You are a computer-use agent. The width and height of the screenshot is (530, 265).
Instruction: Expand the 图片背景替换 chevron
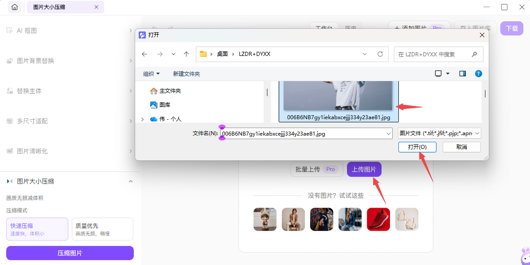click(x=131, y=61)
